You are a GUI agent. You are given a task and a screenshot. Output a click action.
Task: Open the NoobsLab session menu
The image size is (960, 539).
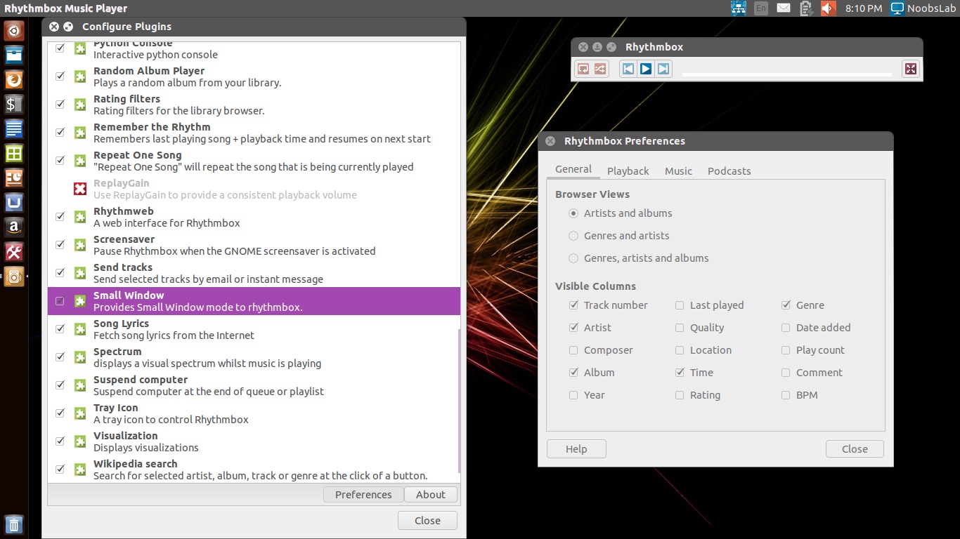coord(923,8)
